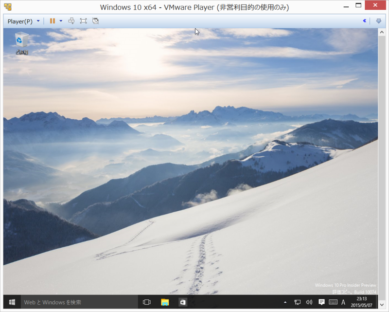Enter full screen mode
This screenshot has width=389, height=312.
(x=83, y=21)
